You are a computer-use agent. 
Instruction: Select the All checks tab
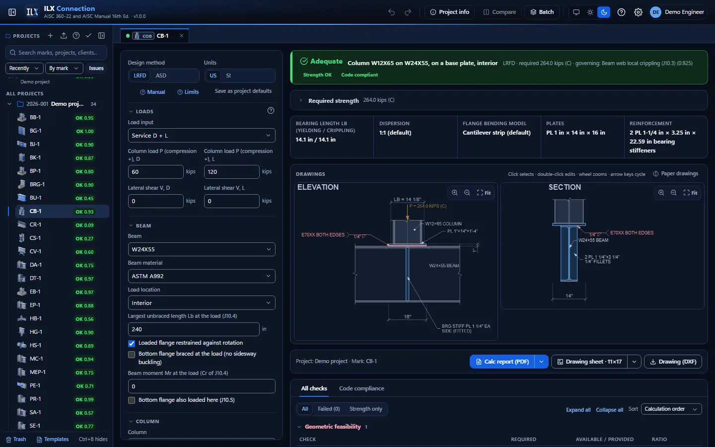pos(314,388)
